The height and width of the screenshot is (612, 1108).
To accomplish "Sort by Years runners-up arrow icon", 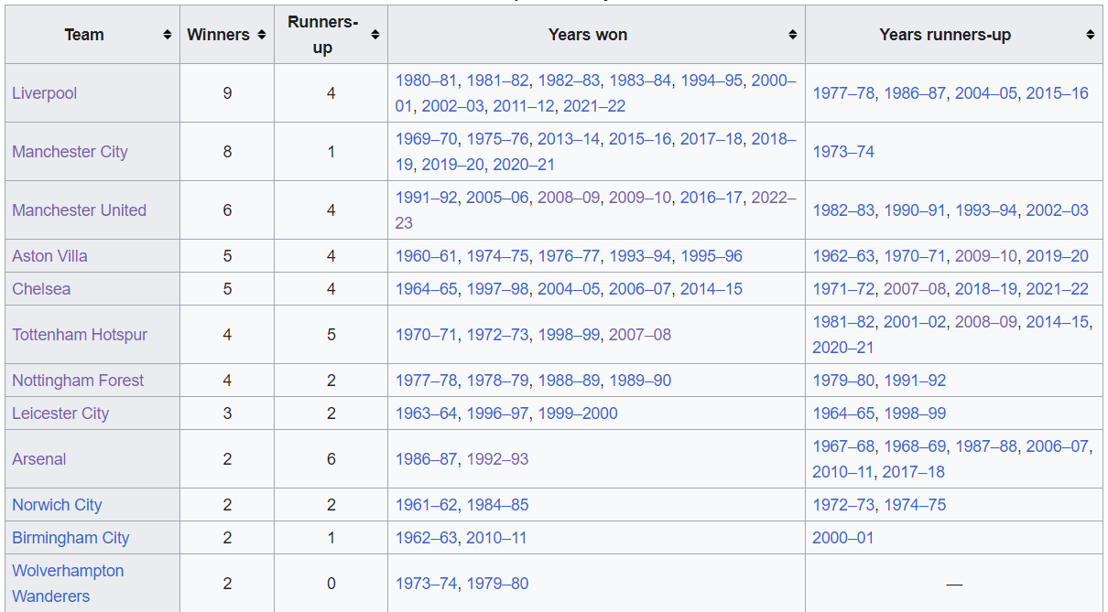I will (1090, 35).
